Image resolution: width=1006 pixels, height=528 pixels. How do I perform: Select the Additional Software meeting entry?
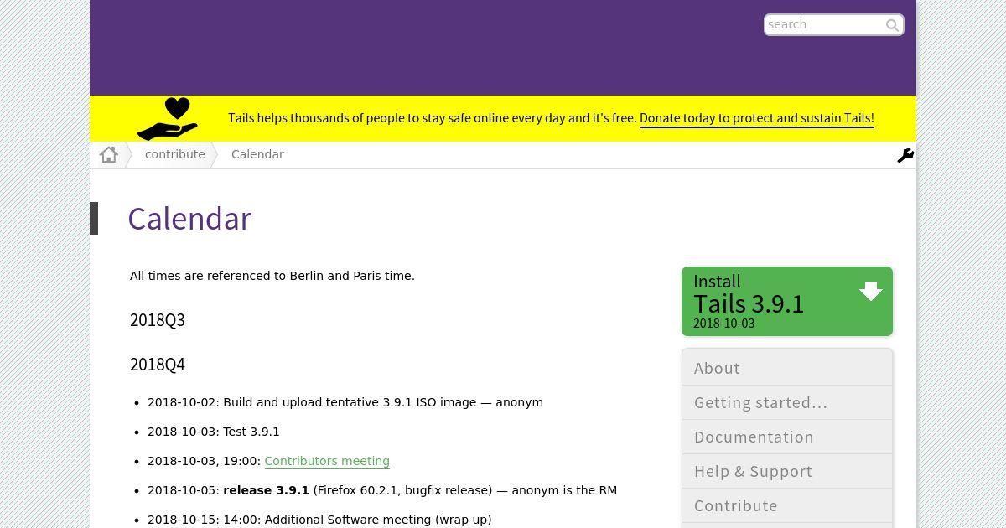[319, 520]
